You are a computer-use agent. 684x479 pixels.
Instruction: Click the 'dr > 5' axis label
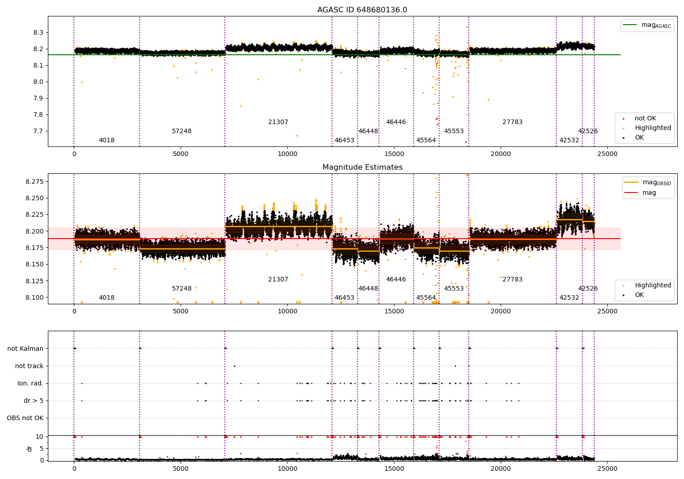pos(34,401)
